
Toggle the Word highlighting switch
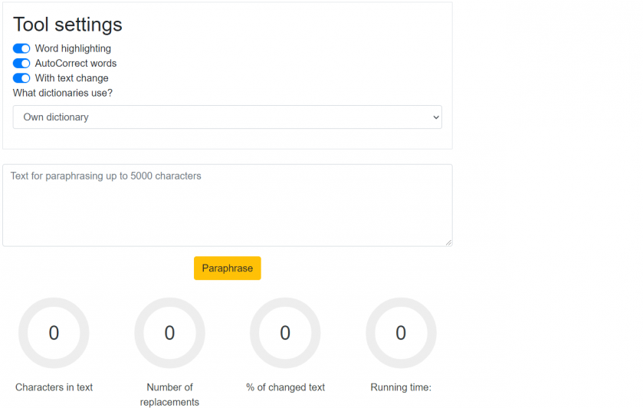tap(21, 48)
